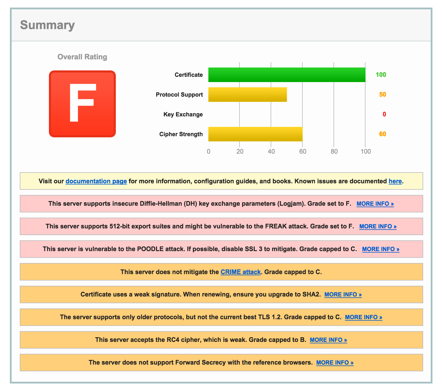
Task: Click the Summary header
Action: click(47, 25)
